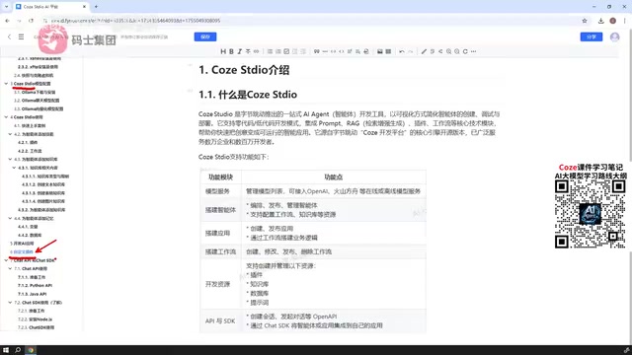The width and height of the screenshot is (632, 355).
Task: Insert a task checklist from toolbar
Action: pos(286,51)
